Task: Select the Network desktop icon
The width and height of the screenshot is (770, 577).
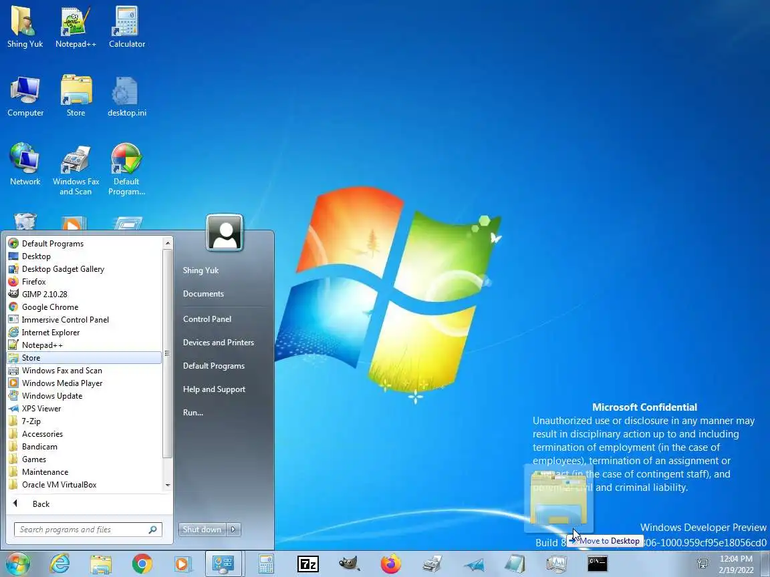Action: pyautogui.click(x=25, y=164)
